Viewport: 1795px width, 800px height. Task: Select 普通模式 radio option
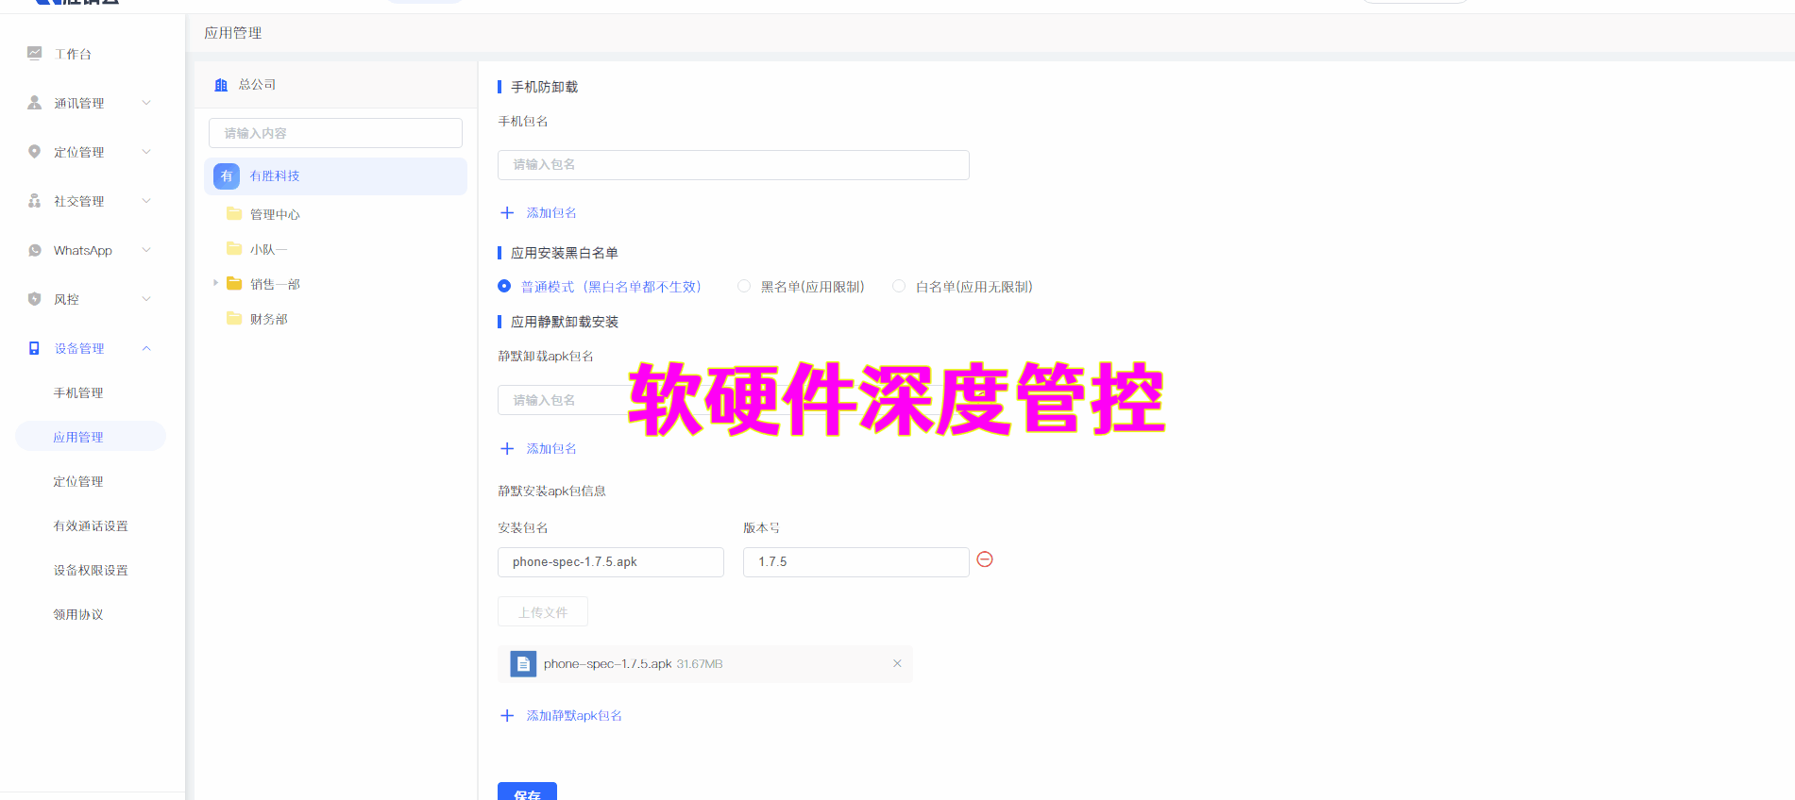pyautogui.click(x=504, y=287)
